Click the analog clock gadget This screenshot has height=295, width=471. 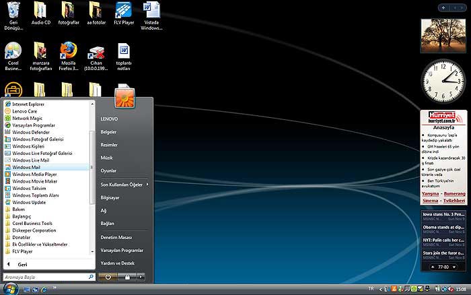[443, 81]
